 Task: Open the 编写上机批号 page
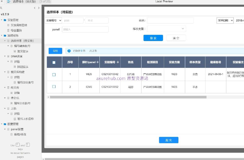[x=22, y=103]
